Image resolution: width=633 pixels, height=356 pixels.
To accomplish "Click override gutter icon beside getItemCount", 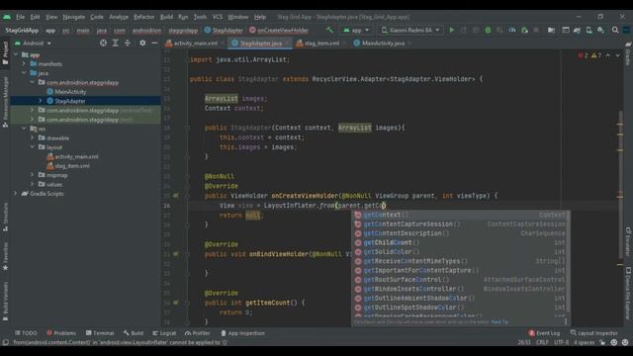I will point(176,303).
